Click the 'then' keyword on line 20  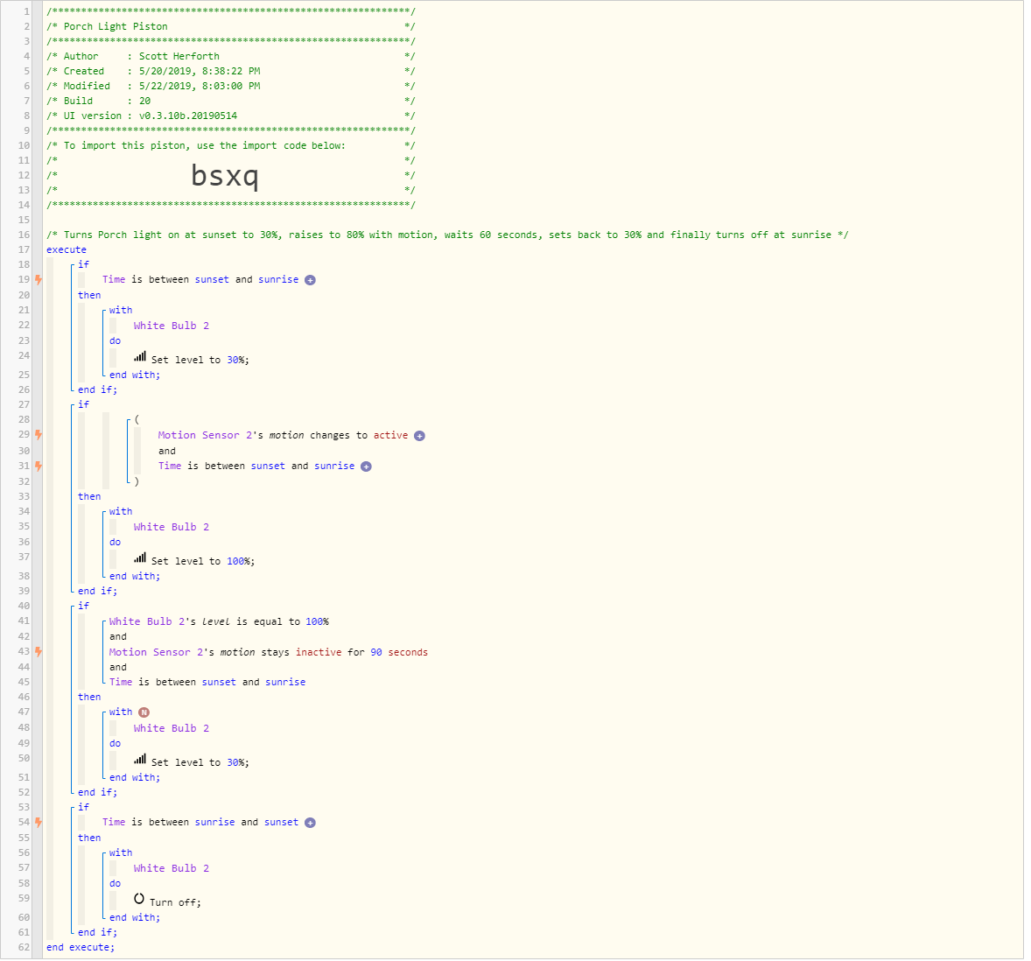tap(89, 296)
